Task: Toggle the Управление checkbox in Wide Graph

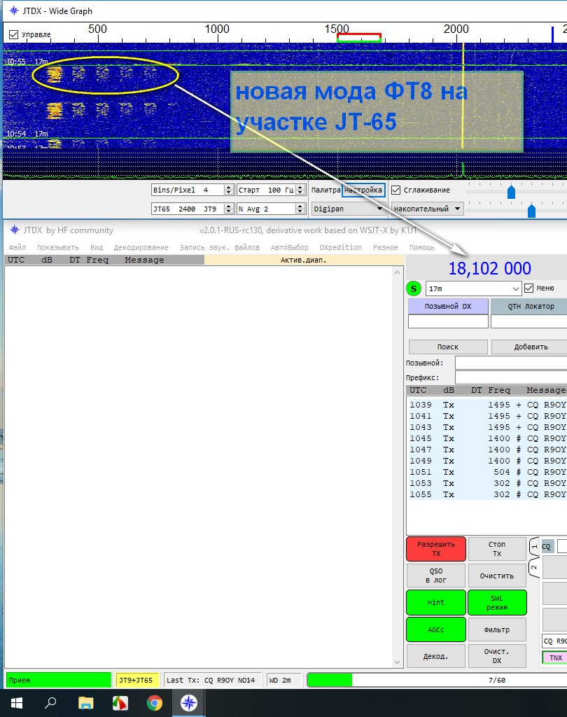Action: (13, 34)
